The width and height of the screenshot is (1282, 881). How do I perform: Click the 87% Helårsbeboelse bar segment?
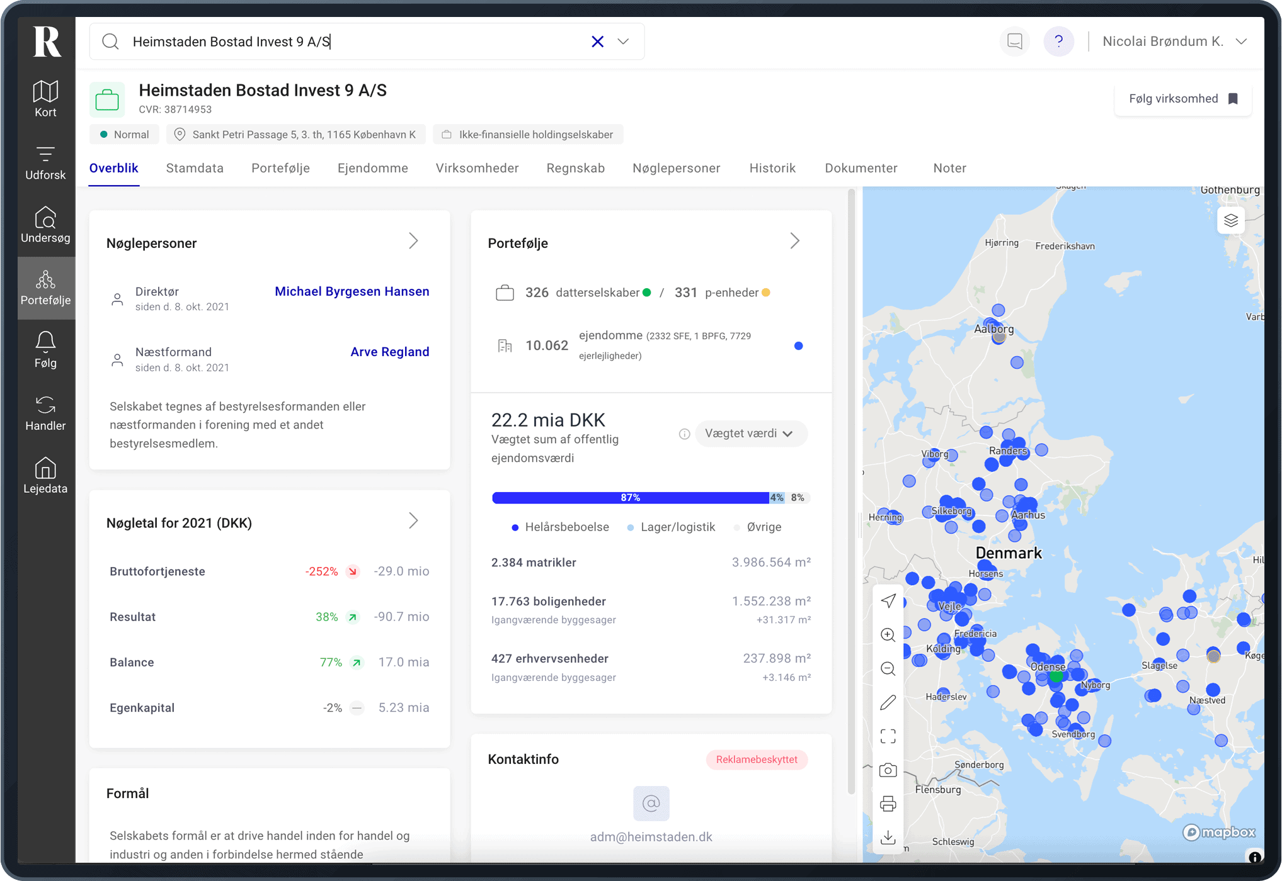pos(630,498)
